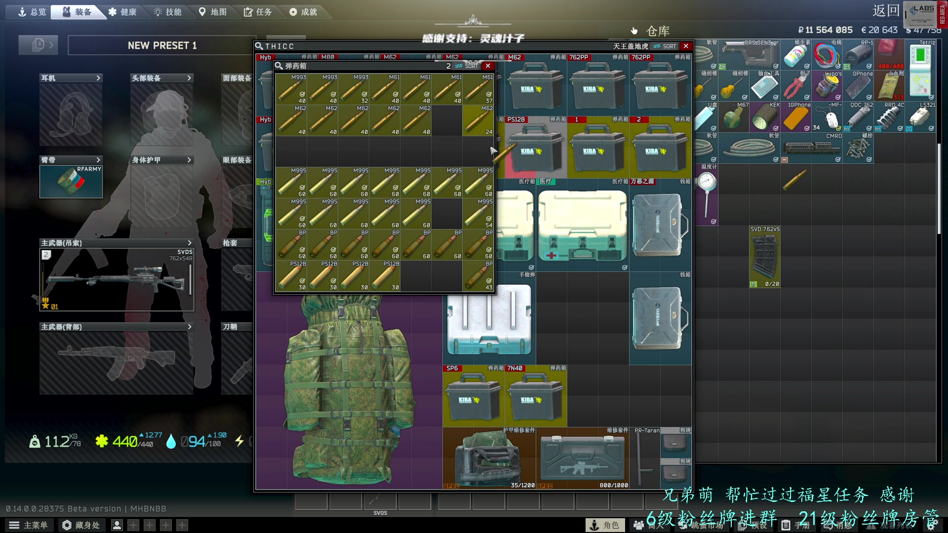Select the M993 stack of 32 rounds
Viewport: 948px width, 533px height.
coord(354,89)
